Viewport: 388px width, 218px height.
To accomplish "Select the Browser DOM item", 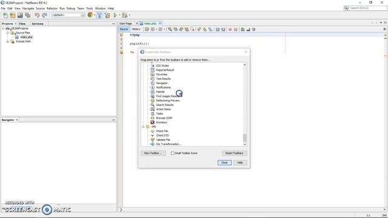I will click(x=164, y=118).
